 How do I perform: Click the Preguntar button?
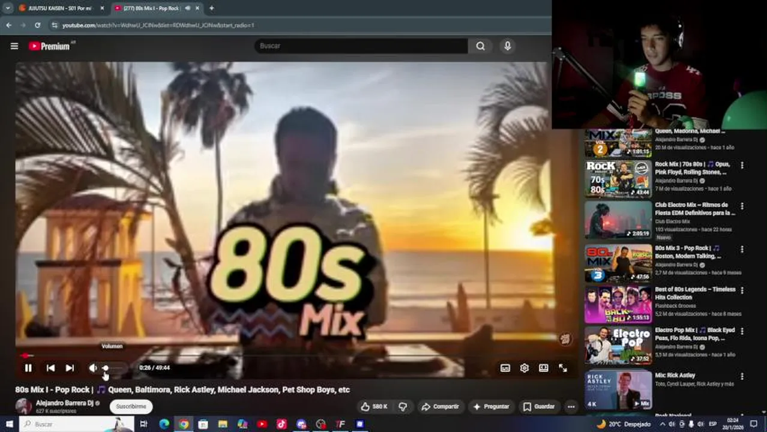point(492,407)
